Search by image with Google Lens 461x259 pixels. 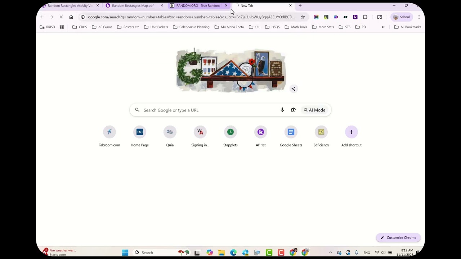(x=294, y=110)
